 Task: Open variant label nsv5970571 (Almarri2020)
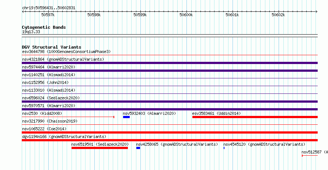[x=49, y=106]
